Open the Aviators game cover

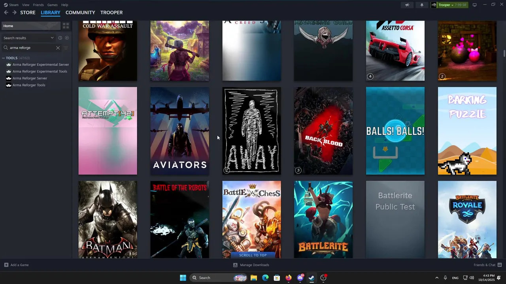pyautogui.click(x=179, y=131)
